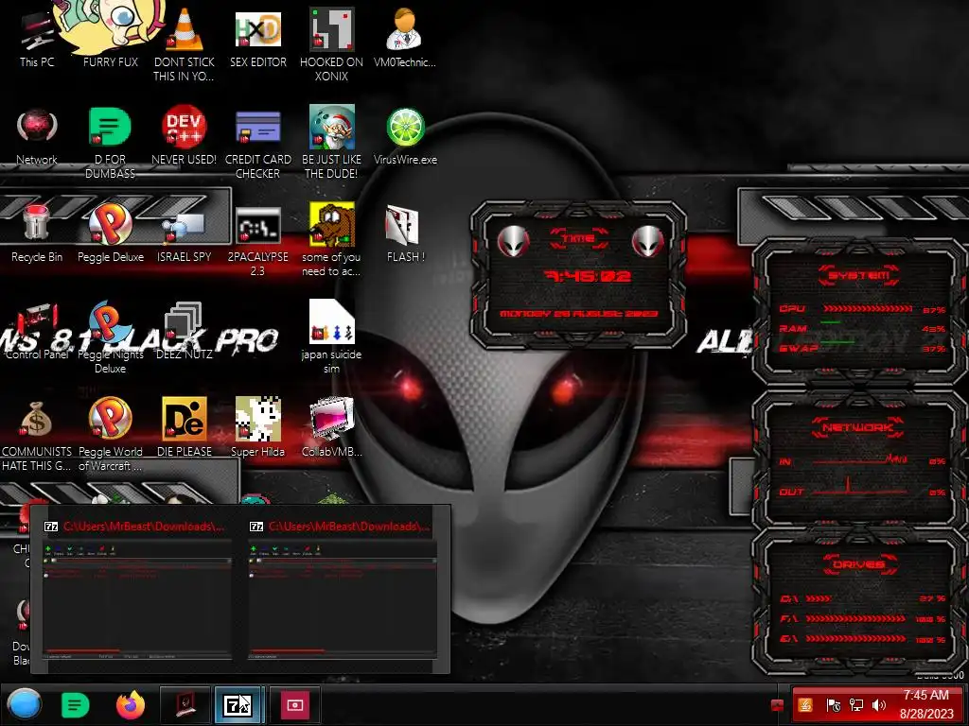The width and height of the screenshot is (969, 726).
Task: Click the CPU usage bar in gadget
Action: (x=868, y=308)
